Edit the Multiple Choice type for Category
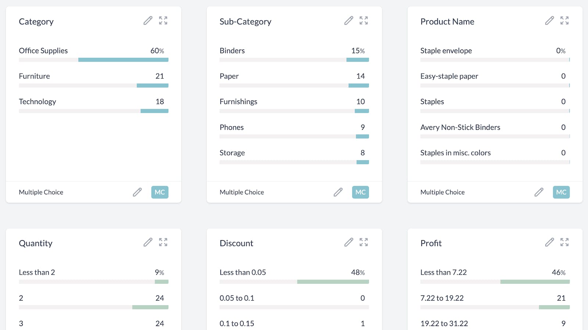Screen dimensions: 588x330 pos(137,192)
